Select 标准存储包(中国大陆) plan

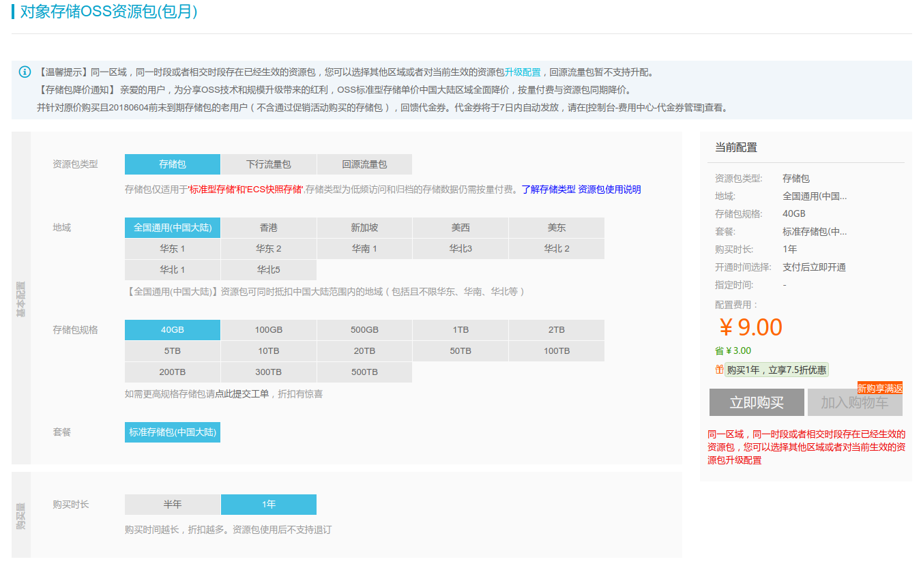coord(173,432)
